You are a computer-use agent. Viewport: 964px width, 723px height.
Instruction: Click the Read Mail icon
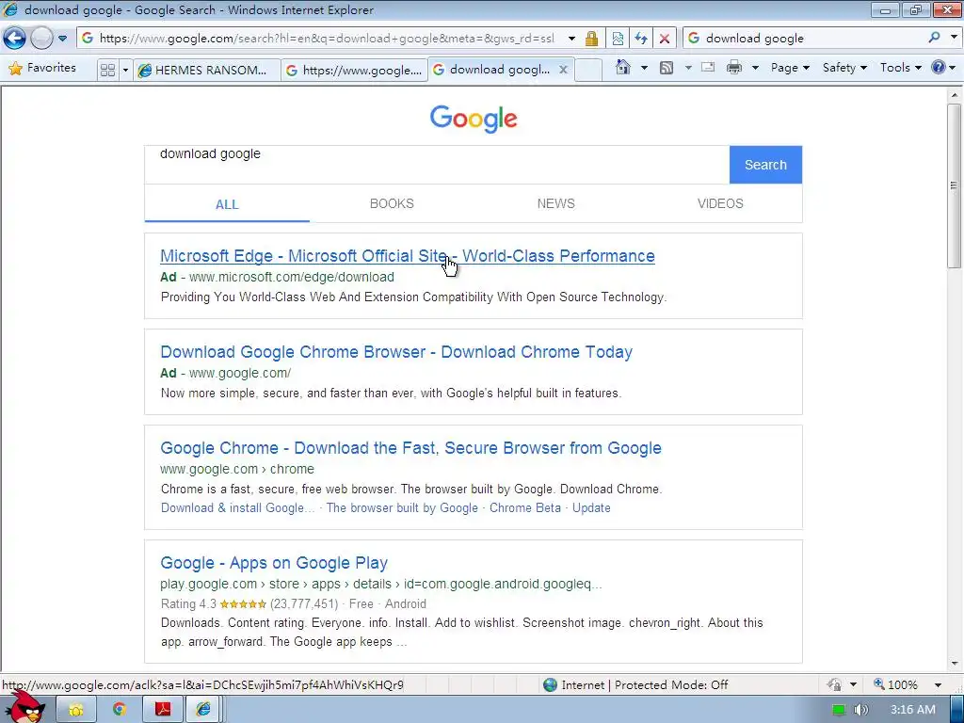[x=708, y=68]
